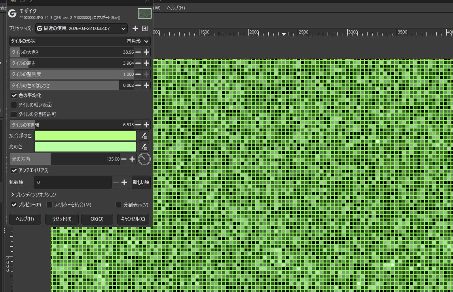Increase tile height with plus button

(x=146, y=63)
